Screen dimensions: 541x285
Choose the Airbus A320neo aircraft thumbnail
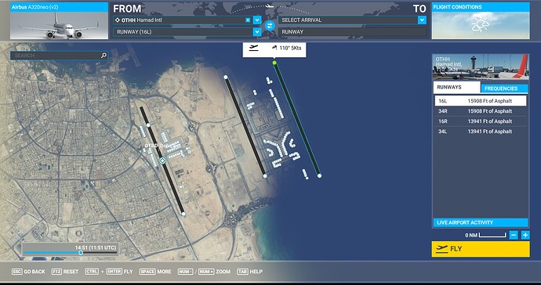pos(59,20)
